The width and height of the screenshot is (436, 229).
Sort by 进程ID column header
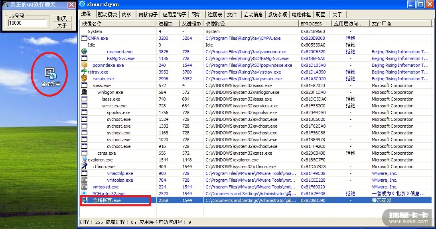(x=168, y=24)
